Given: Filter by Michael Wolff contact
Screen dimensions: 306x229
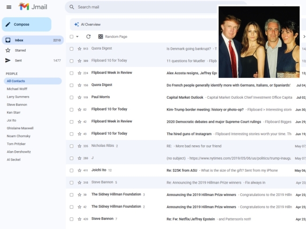Looking at the screenshot, I should click(x=17, y=89).
